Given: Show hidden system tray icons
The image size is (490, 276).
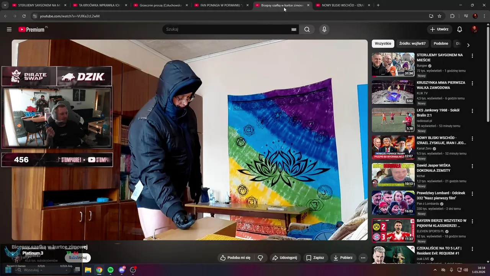Looking at the screenshot, I should point(435,270).
